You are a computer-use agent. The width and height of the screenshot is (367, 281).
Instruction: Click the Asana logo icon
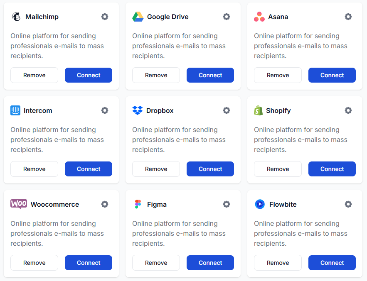pyautogui.click(x=259, y=17)
